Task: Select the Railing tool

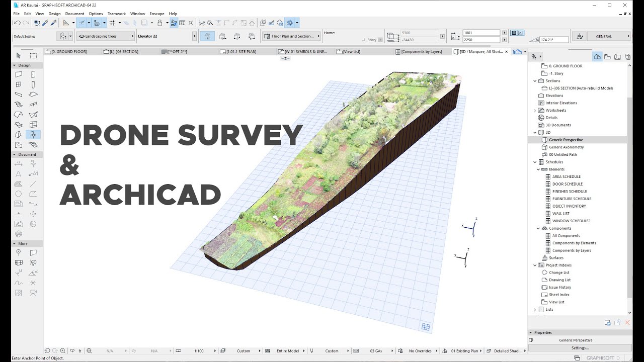Action: click(33, 105)
